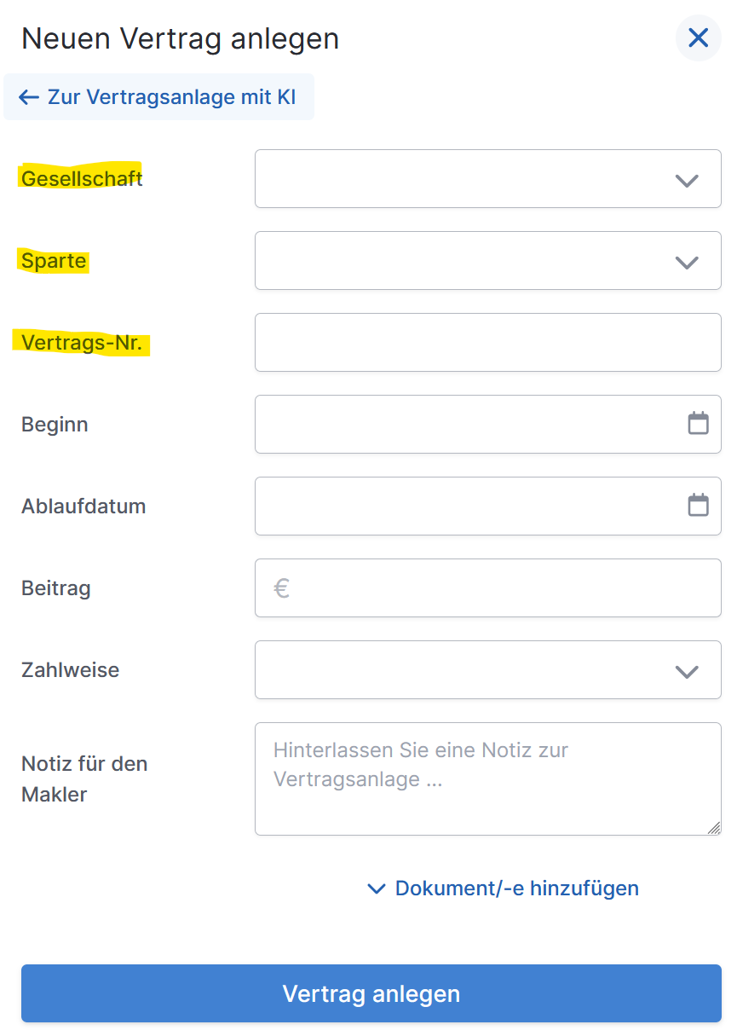
Task: Close the Neuen Vertrag anlegen dialog
Action: tap(698, 38)
